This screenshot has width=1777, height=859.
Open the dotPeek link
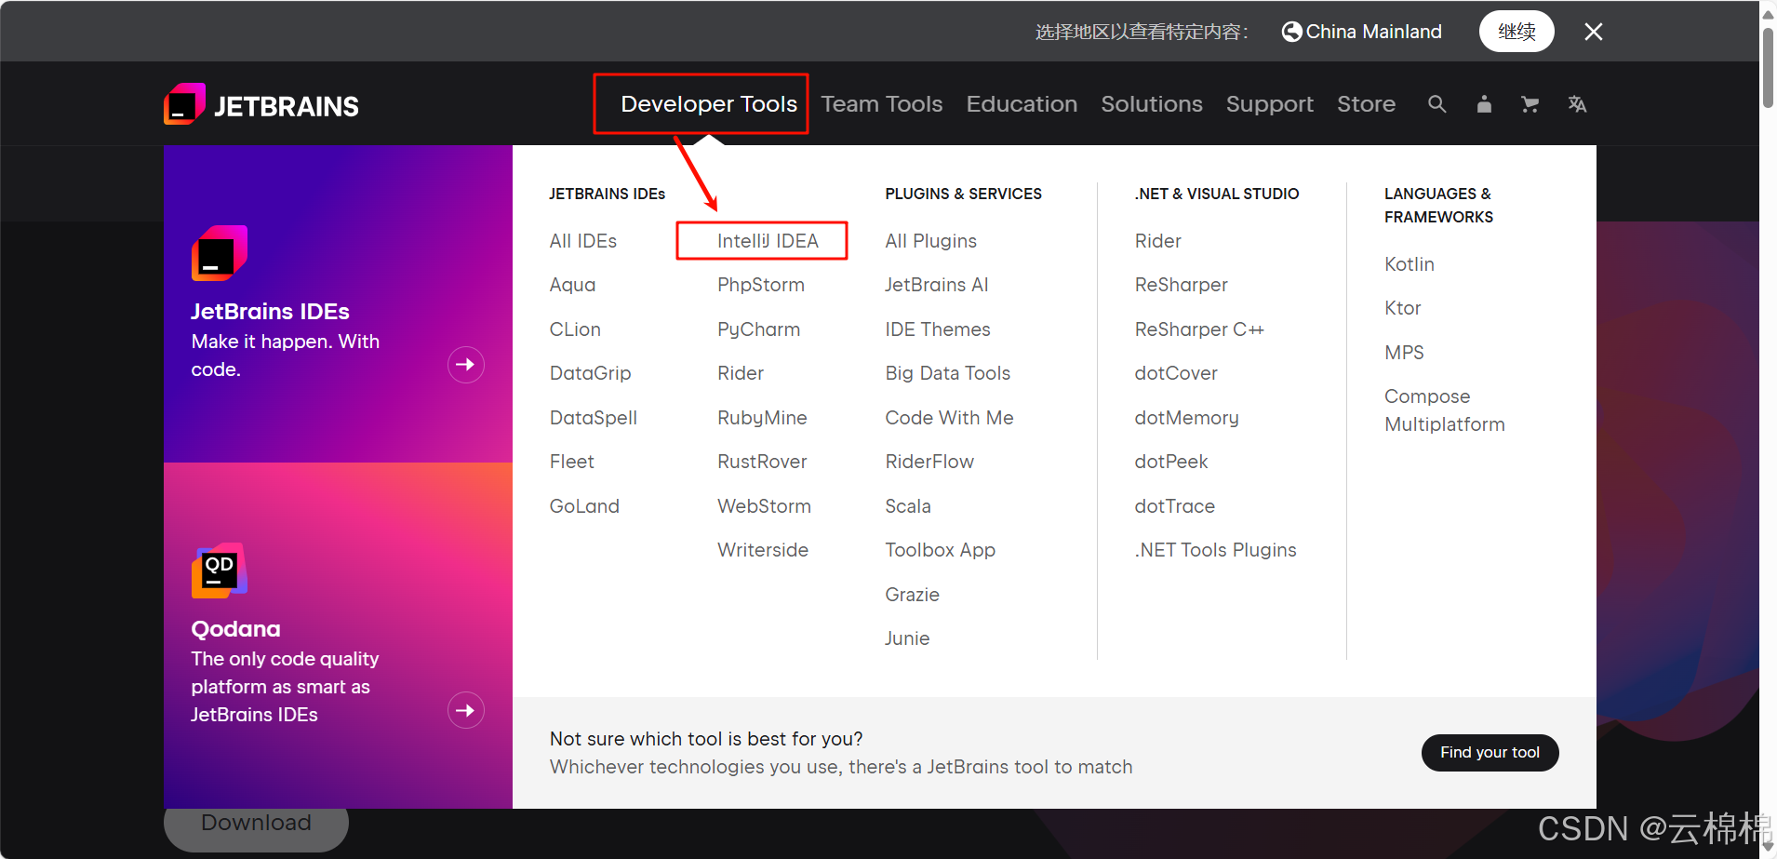click(1170, 462)
